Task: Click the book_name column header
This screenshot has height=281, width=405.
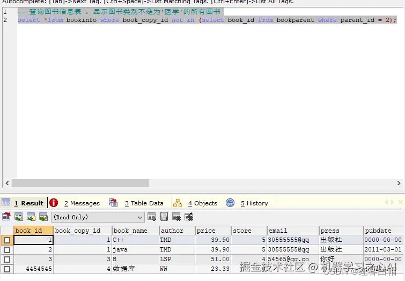Action: click(x=136, y=231)
